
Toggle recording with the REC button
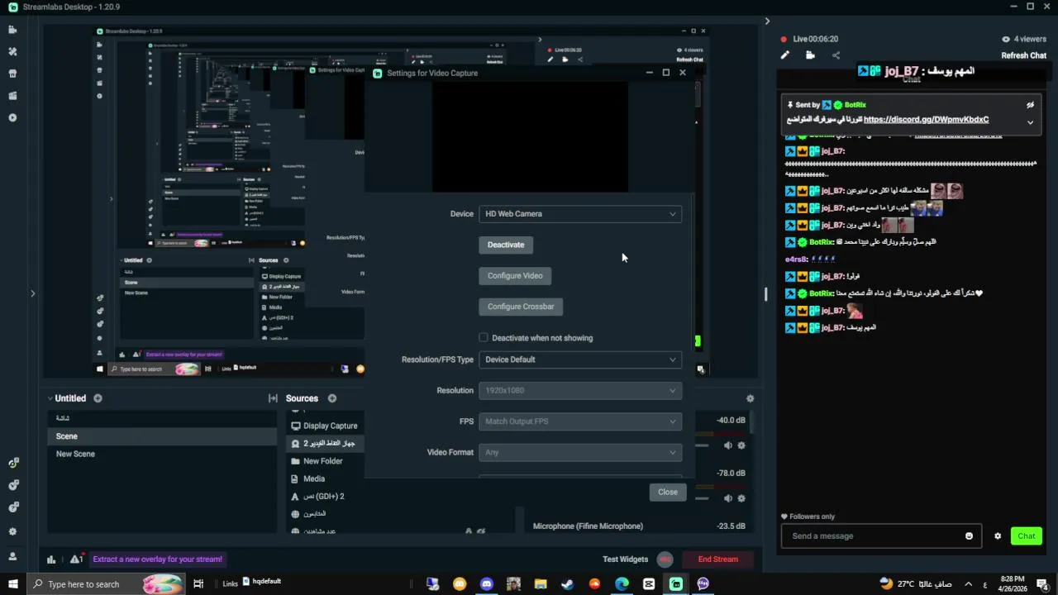click(x=665, y=559)
